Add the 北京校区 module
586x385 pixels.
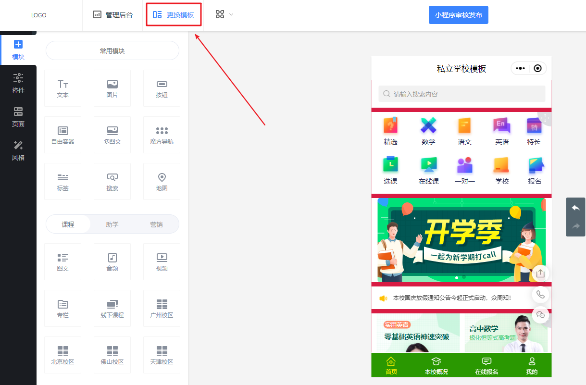62,355
